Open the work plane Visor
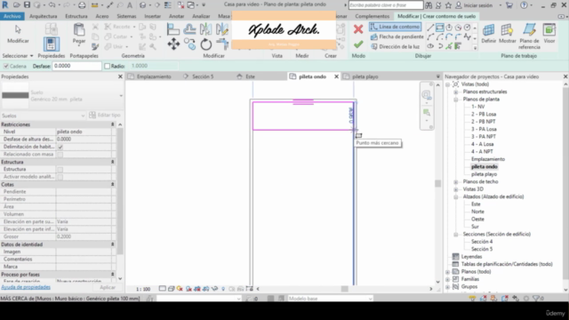This screenshot has width=569, height=320. tap(549, 34)
